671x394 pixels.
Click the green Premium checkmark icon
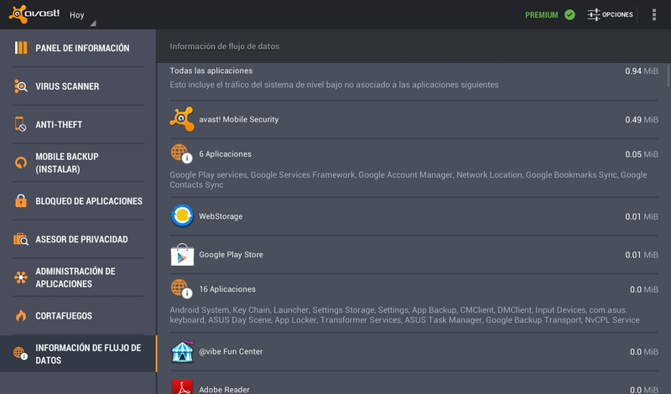570,14
